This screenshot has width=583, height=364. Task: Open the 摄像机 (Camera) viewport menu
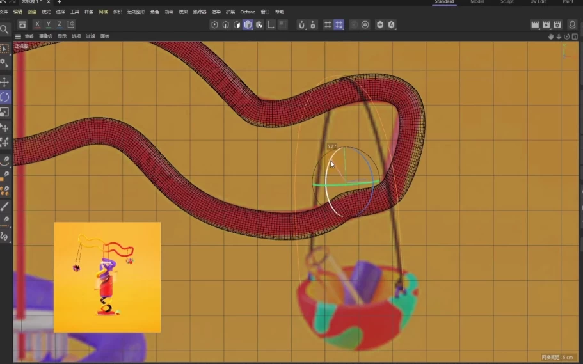click(x=45, y=36)
